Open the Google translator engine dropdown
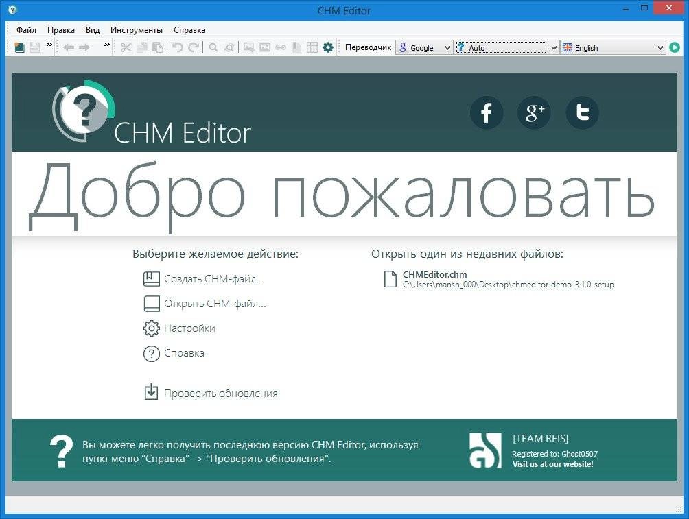This screenshot has width=689, height=519. click(x=424, y=47)
